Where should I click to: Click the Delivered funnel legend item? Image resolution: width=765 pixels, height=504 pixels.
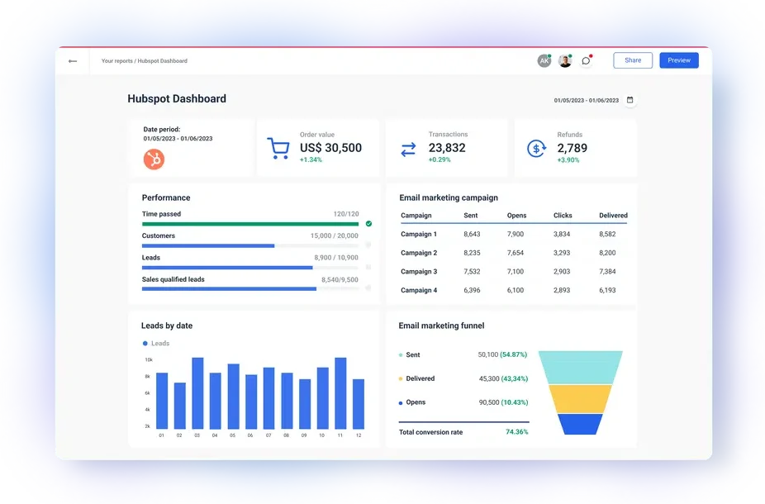click(x=416, y=378)
